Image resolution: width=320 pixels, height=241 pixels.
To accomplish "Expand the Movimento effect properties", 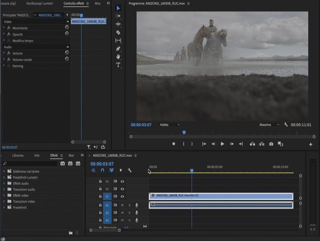I will [x=4, y=28].
